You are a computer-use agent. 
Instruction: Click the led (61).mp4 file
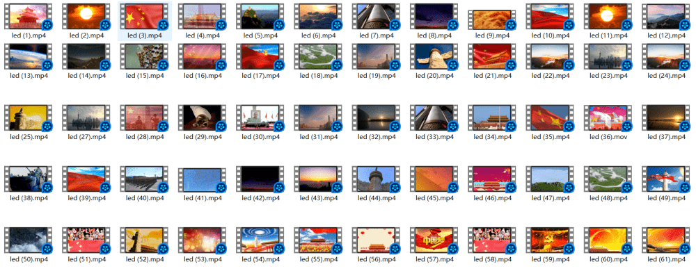(x=667, y=240)
